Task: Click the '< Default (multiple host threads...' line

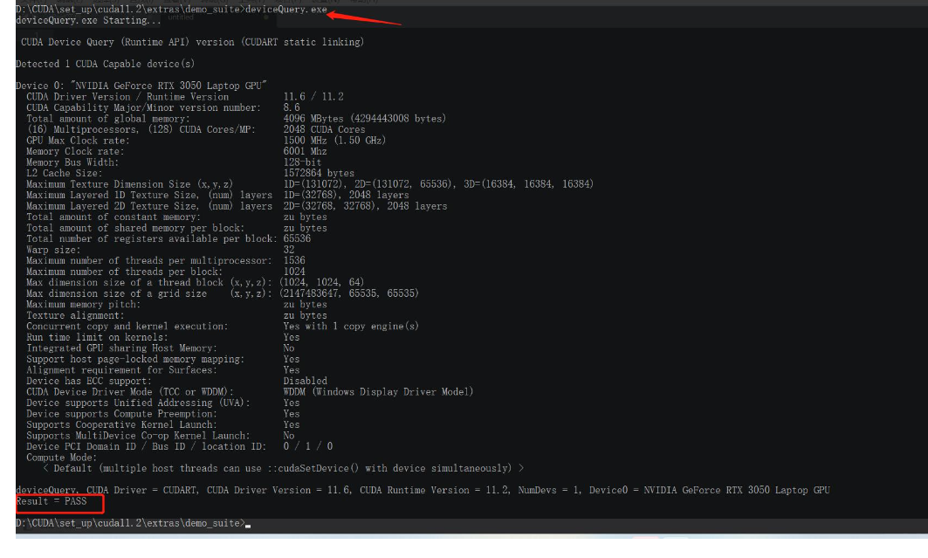Action: point(284,469)
